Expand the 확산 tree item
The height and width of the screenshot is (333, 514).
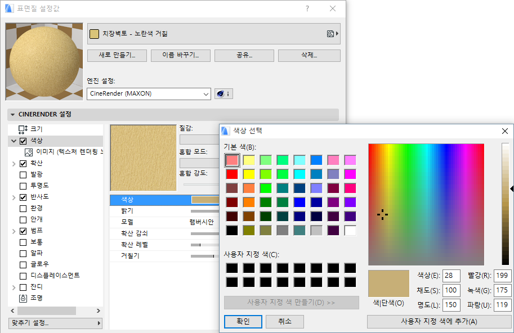click(x=13, y=163)
